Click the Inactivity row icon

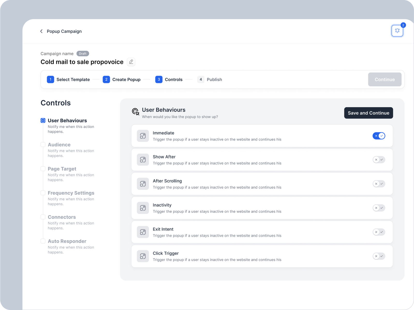pos(143,208)
